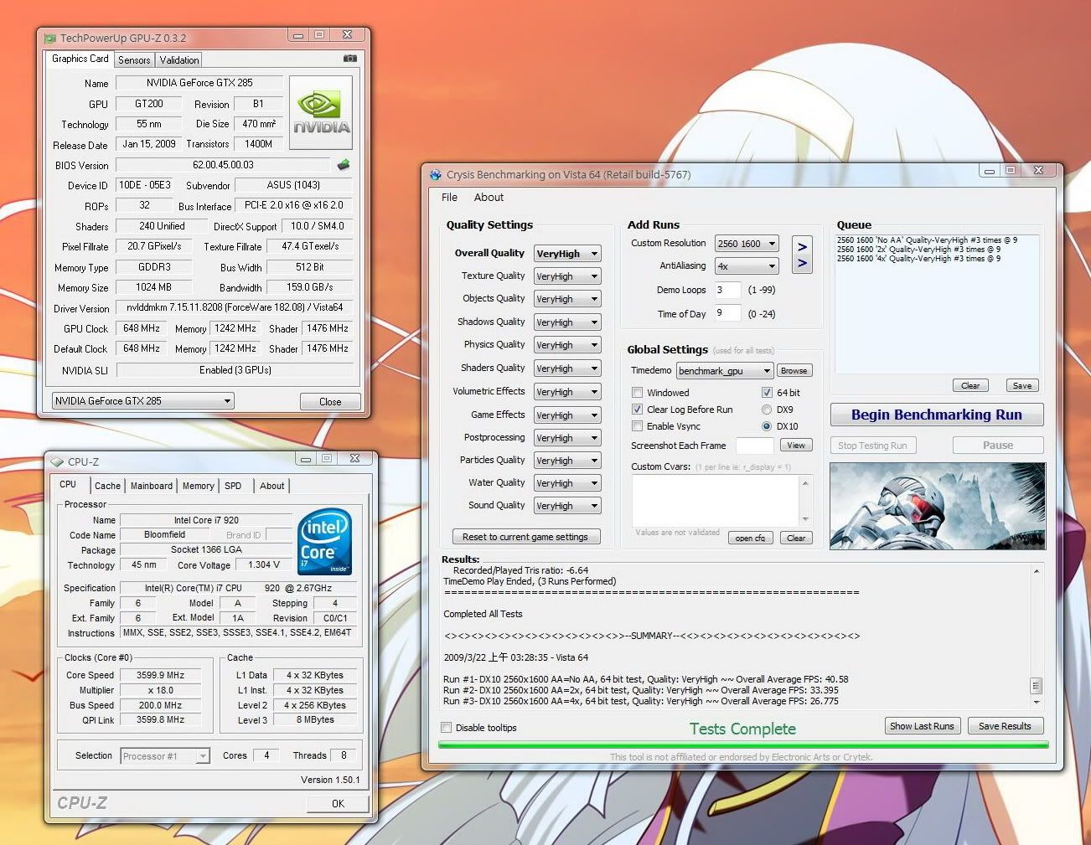Image resolution: width=1091 pixels, height=845 pixels.
Task: Click the Save Results button
Action: click(x=1005, y=726)
